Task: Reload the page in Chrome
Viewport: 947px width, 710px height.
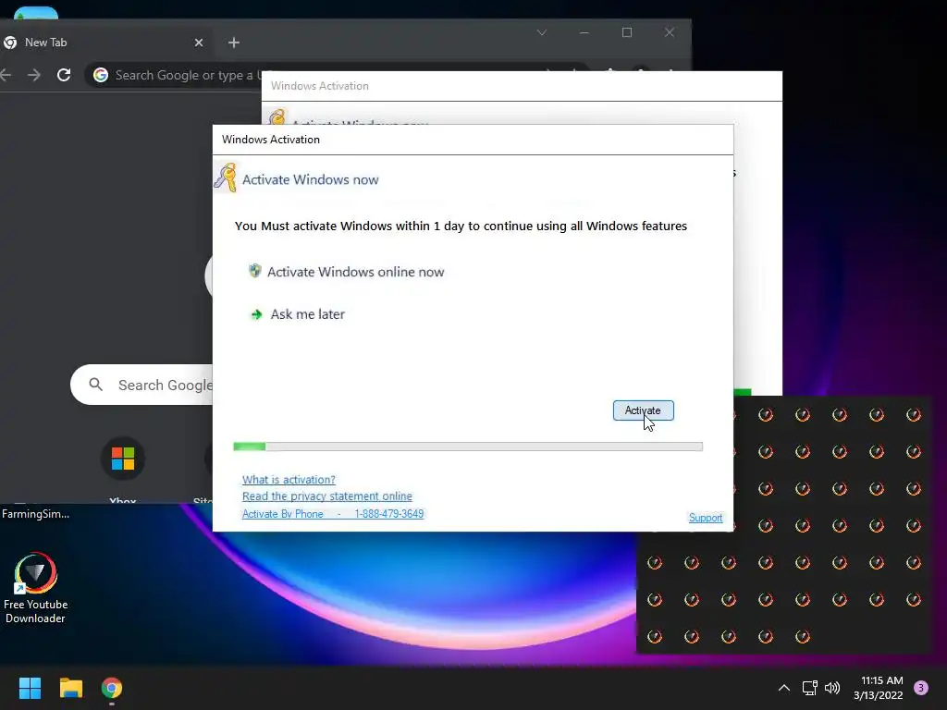Action: [64, 75]
